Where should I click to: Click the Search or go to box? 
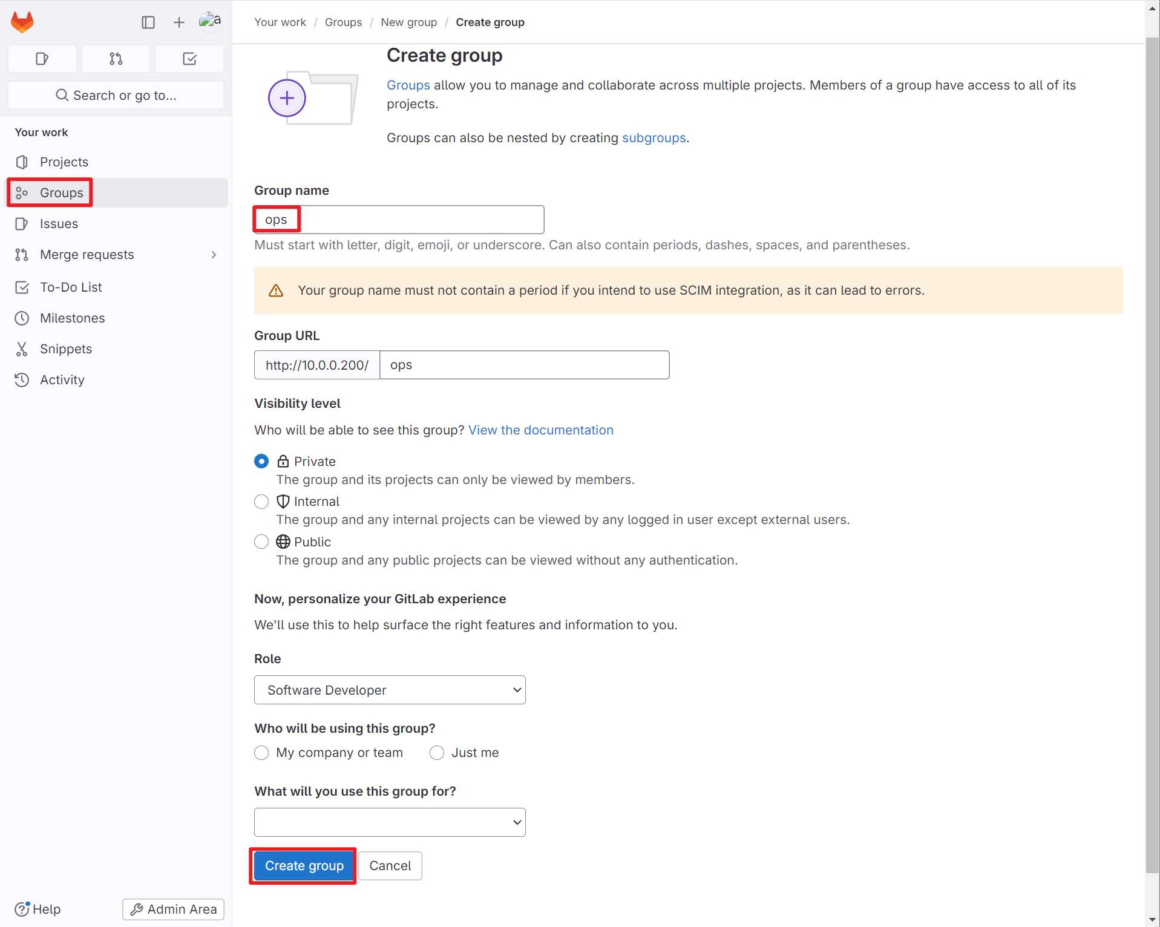point(116,95)
